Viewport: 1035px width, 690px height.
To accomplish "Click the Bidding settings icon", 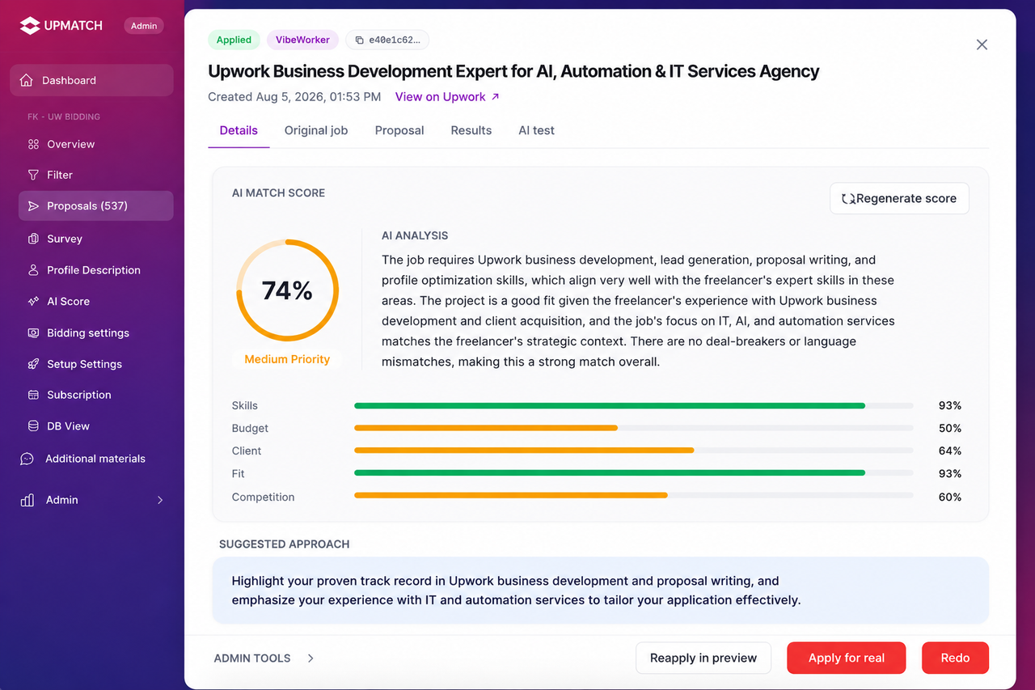I will pyautogui.click(x=33, y=332).
